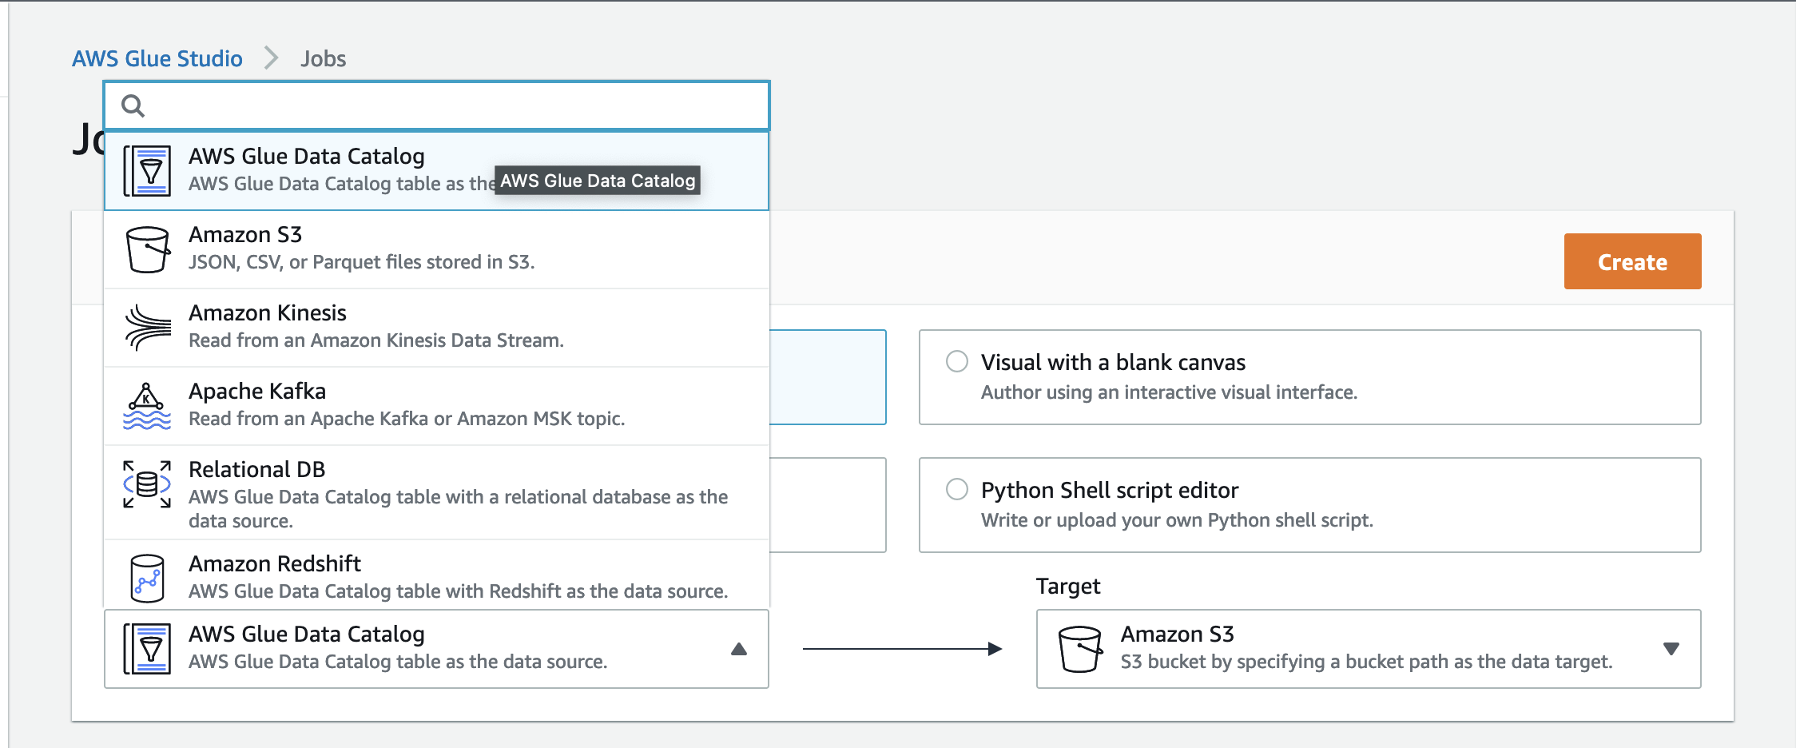Select Visual with a blank canvas radio
Viewport: 1796px width, 748px height.
point(956,361)
